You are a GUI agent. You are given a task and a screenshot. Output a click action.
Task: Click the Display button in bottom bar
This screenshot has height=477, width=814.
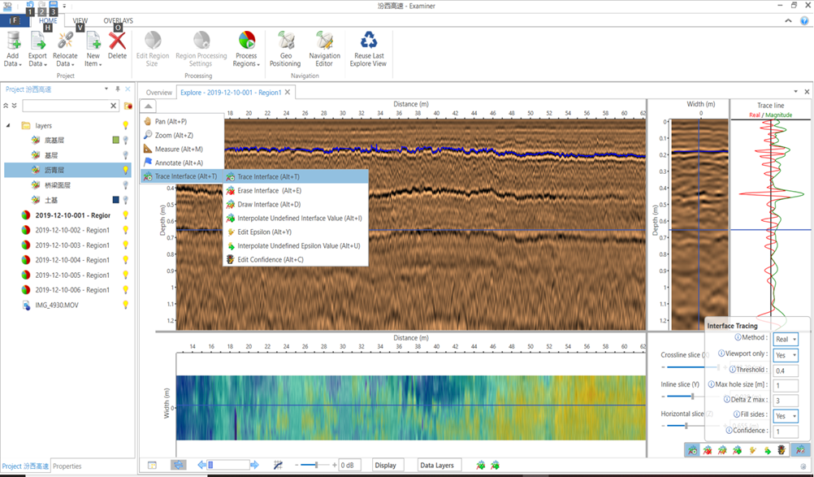[386, 465]
